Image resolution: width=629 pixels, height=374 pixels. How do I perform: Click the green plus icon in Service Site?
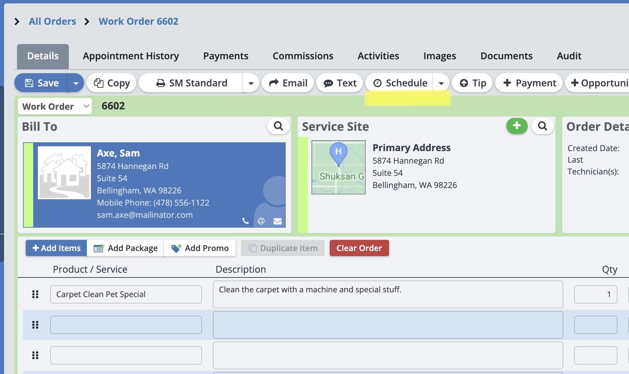point(516,126)
